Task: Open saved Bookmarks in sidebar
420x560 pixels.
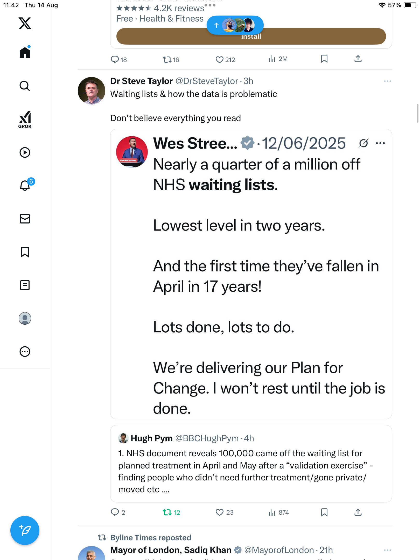Action: (25, 252)
